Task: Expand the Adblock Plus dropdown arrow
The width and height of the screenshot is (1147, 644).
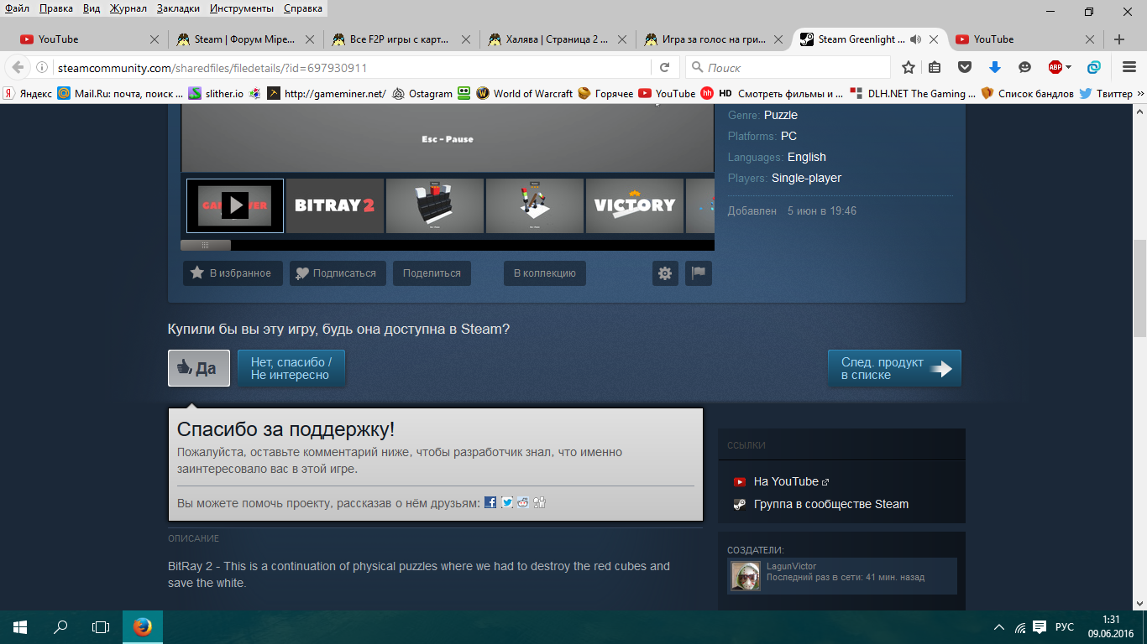Action: (1069, 68)
